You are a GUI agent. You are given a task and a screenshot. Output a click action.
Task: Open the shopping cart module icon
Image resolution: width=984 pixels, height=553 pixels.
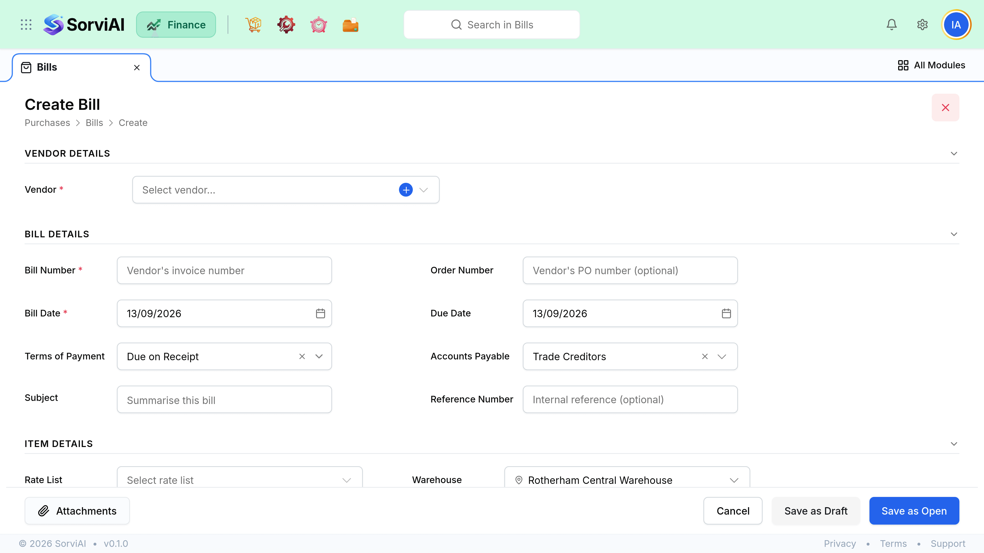point(254,25)
